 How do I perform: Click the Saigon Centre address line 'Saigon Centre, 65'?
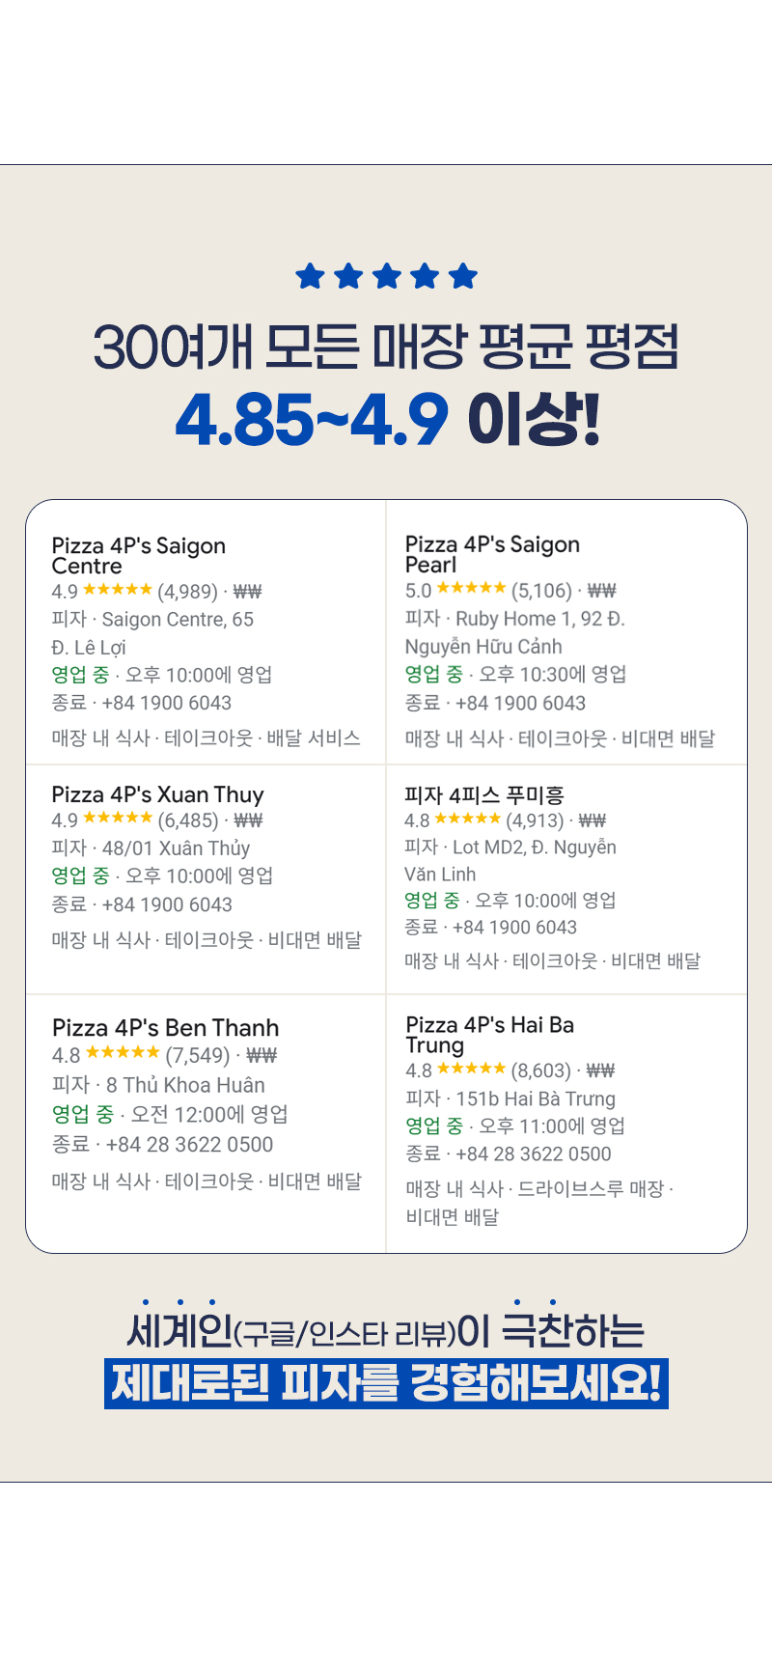coord(178,619)
